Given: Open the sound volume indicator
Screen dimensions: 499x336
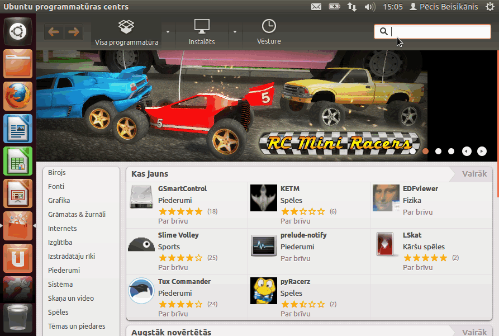Looking at the screenshot, I should coord(369,7).
